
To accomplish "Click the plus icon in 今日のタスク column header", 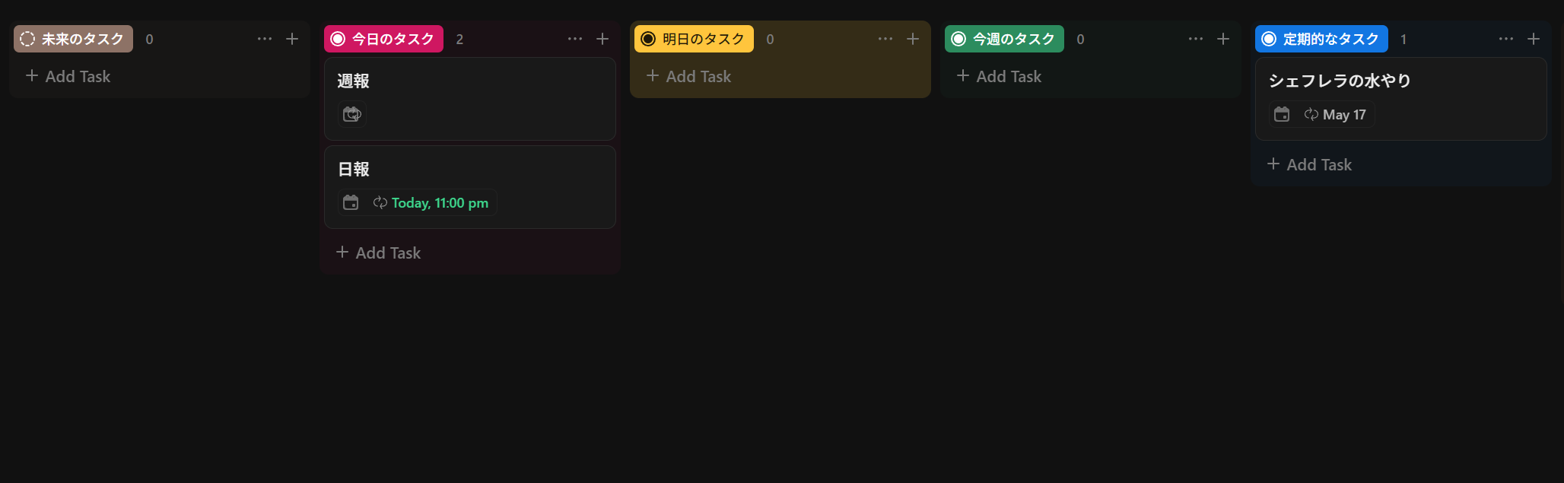I will tap(602, 39).
